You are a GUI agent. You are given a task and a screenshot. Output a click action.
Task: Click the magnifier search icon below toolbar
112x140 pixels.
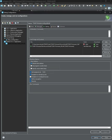click(x=102, y=8)
